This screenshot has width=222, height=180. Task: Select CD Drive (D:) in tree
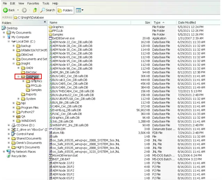(25, 125)
